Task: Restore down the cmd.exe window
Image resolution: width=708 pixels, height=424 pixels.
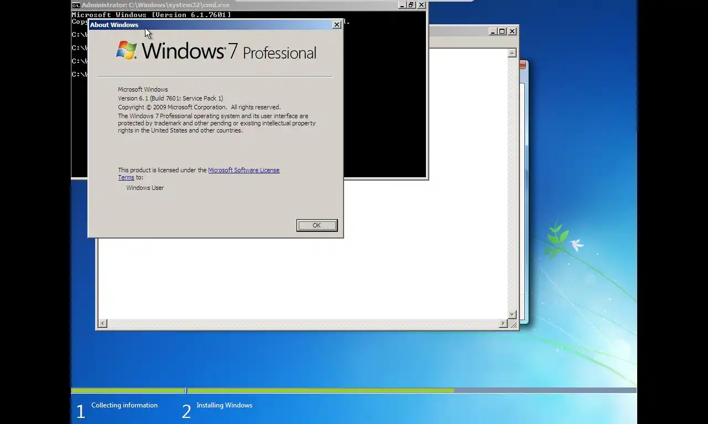Action: click(411, 5)
